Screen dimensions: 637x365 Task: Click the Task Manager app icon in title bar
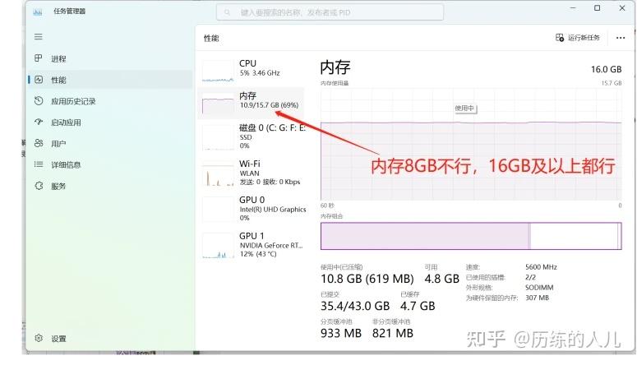(x=38, y=12)
